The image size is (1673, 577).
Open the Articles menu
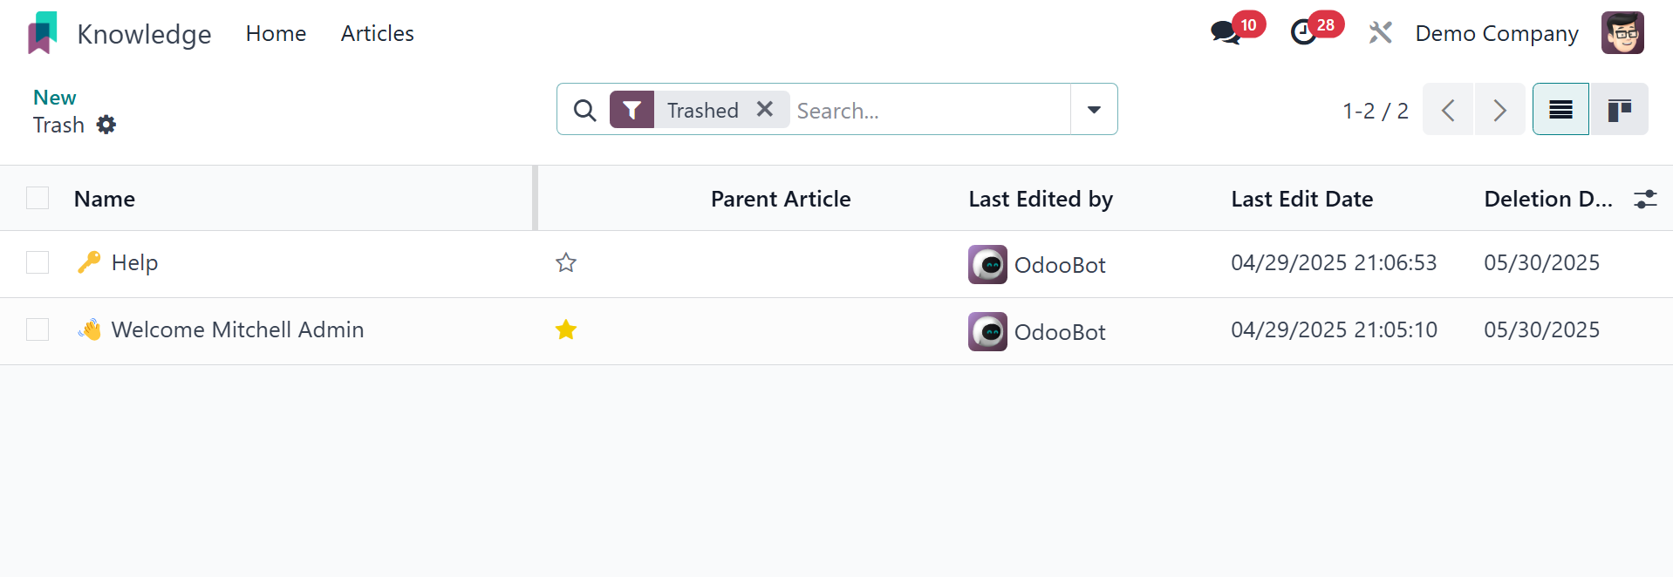pos(377,33)
